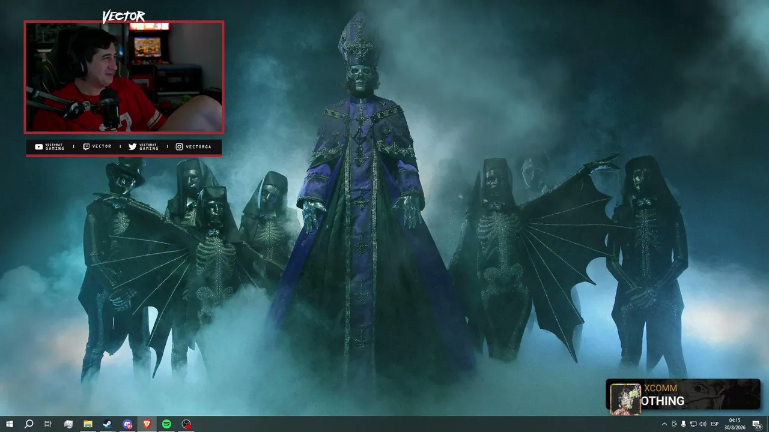This screenshot has height=432, width=769.
Task: Open Task View in taskbar
Action: (48, 424)
